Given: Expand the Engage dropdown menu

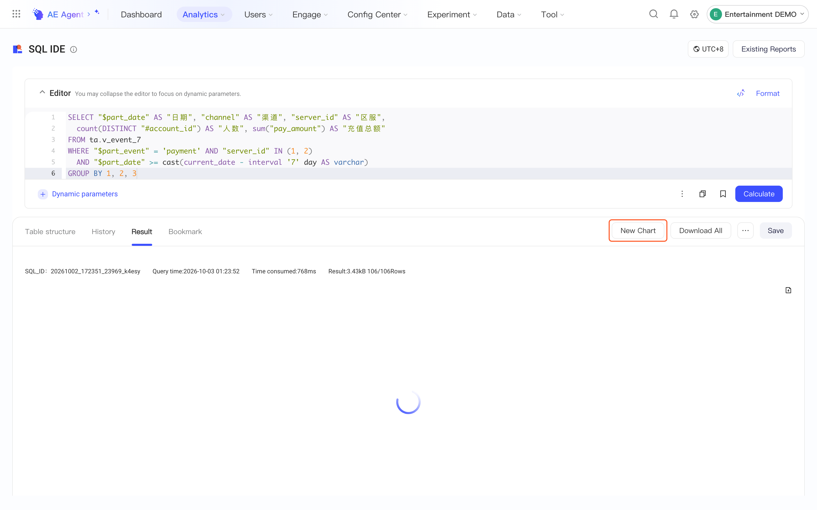Looking at the screenshot, I should coord(310,15).
